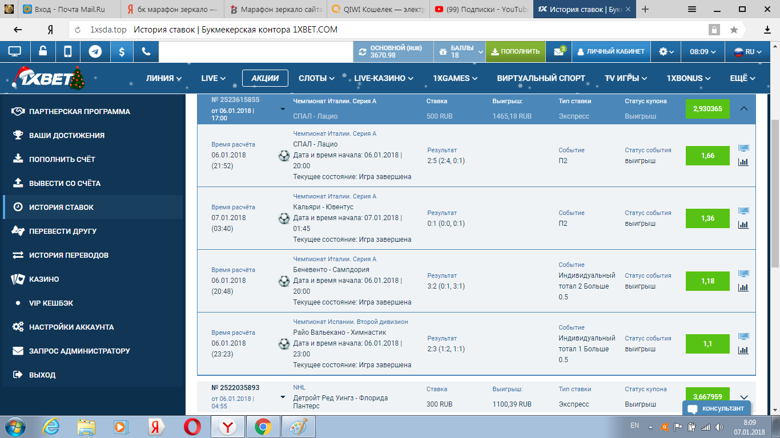780x438 pixels.
Task: Open the TV ИГРЫ menu
Action: (x=626, y=78)
